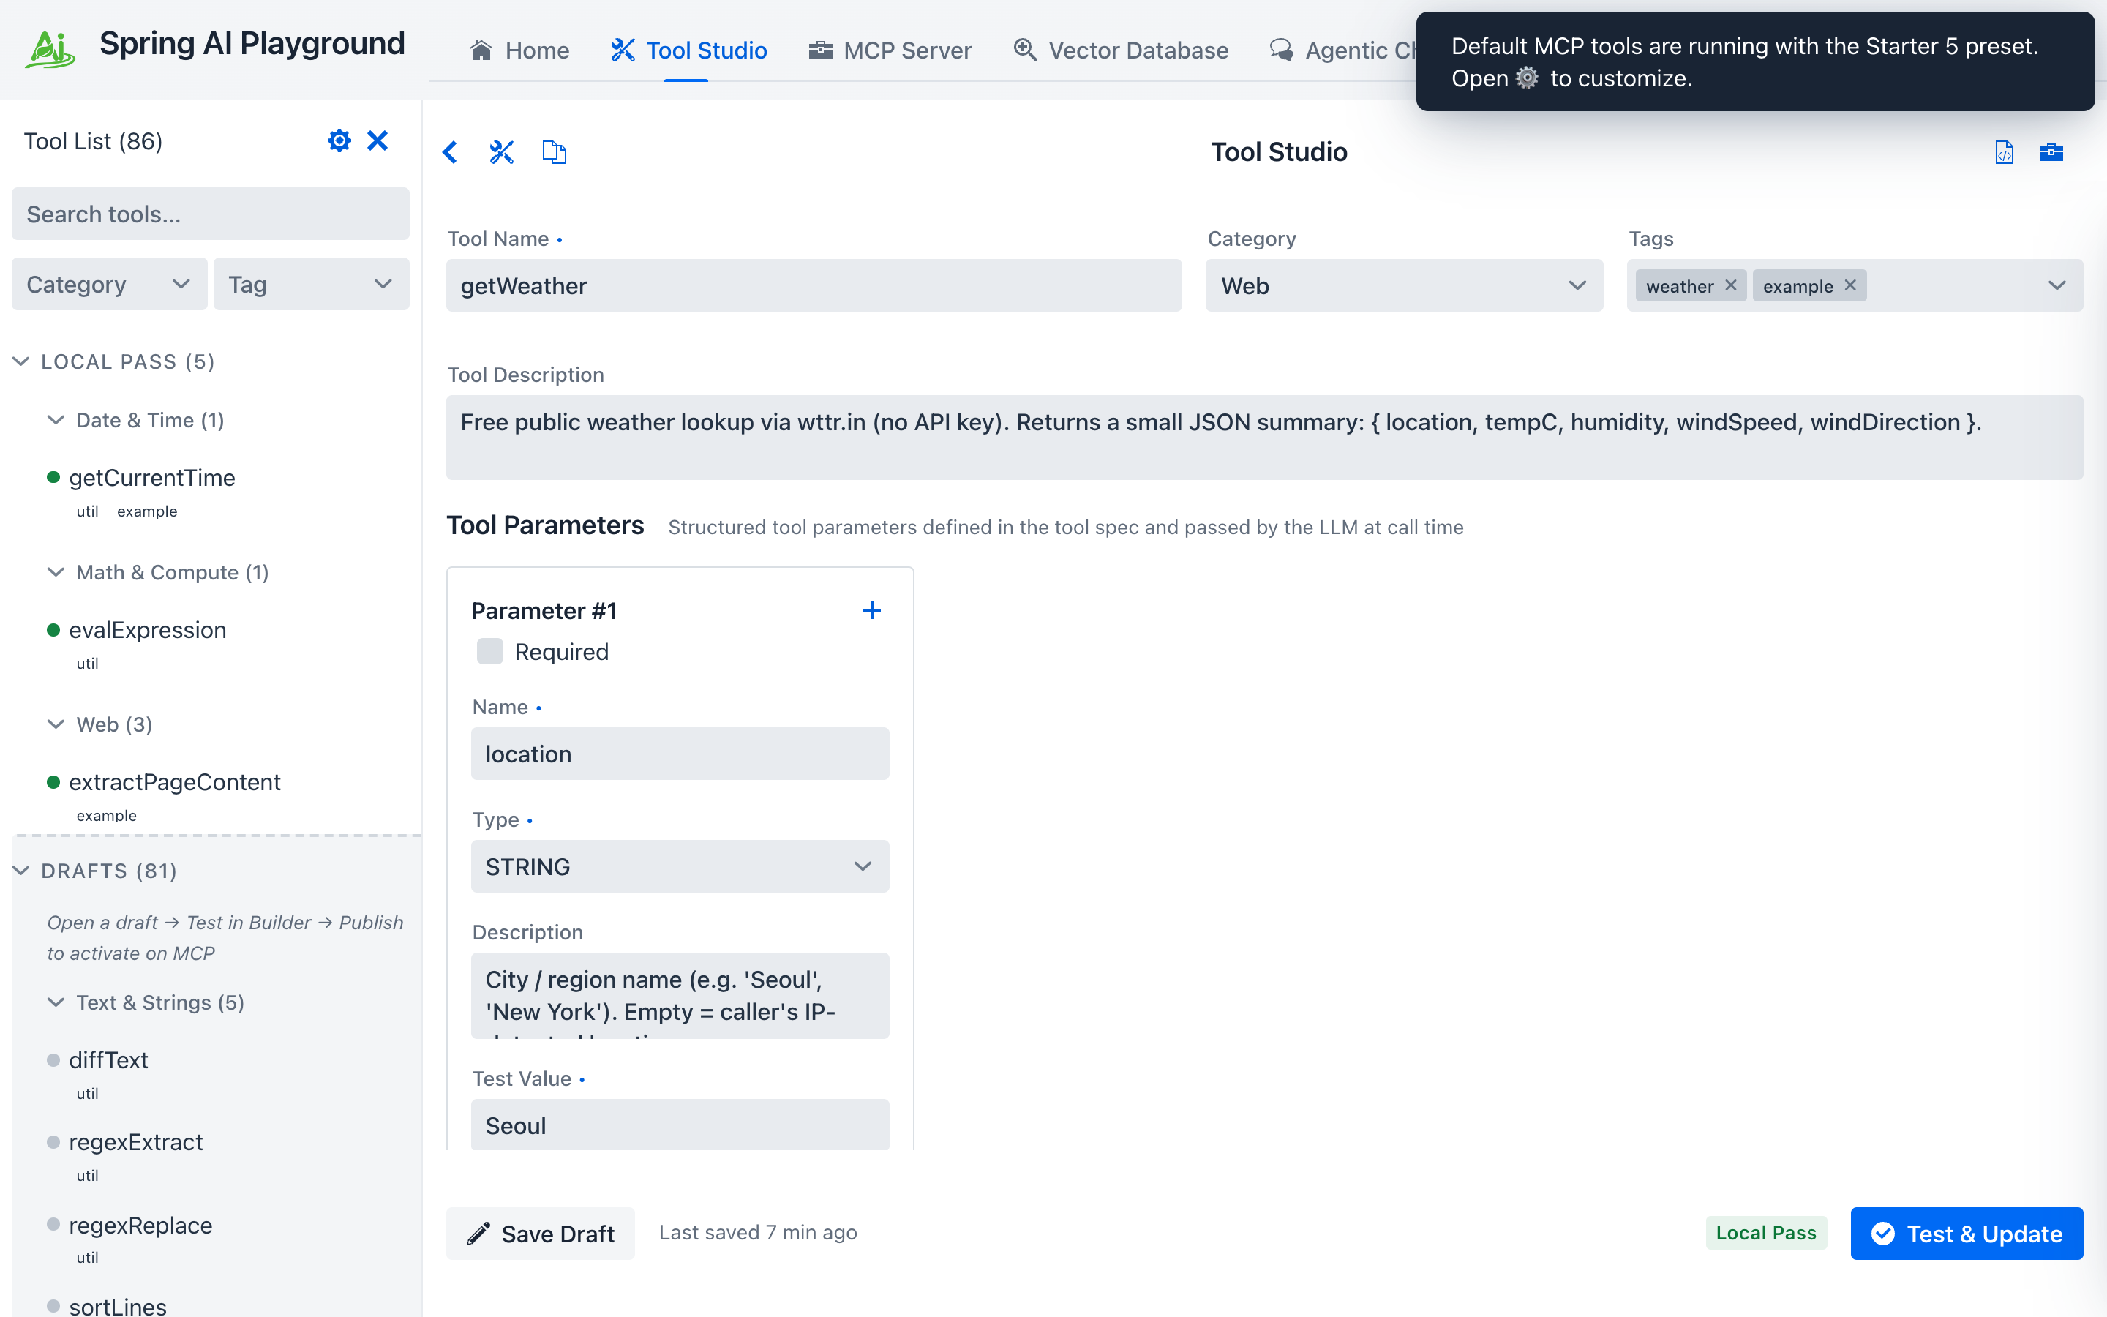Open the MCP Server tab

point(890,50)
